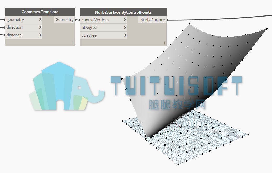
Task: Open the distance input chevron
Action: [40, 35]
